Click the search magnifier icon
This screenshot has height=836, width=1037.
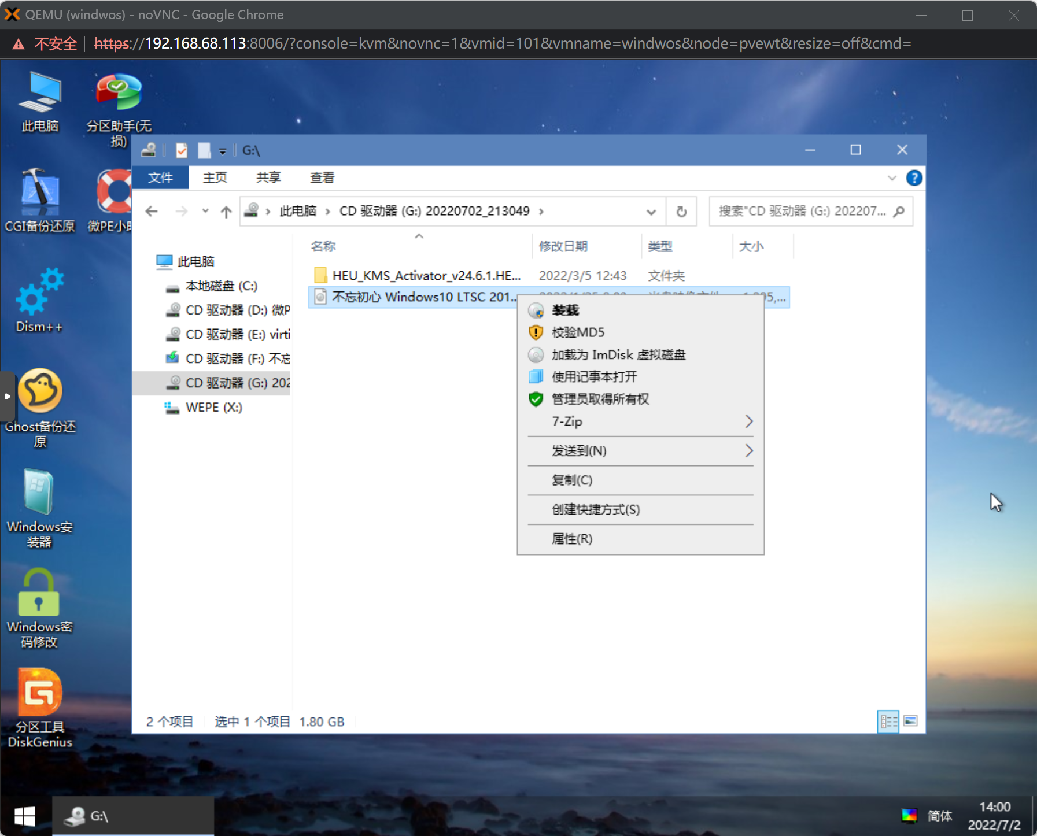click(899, 212)
